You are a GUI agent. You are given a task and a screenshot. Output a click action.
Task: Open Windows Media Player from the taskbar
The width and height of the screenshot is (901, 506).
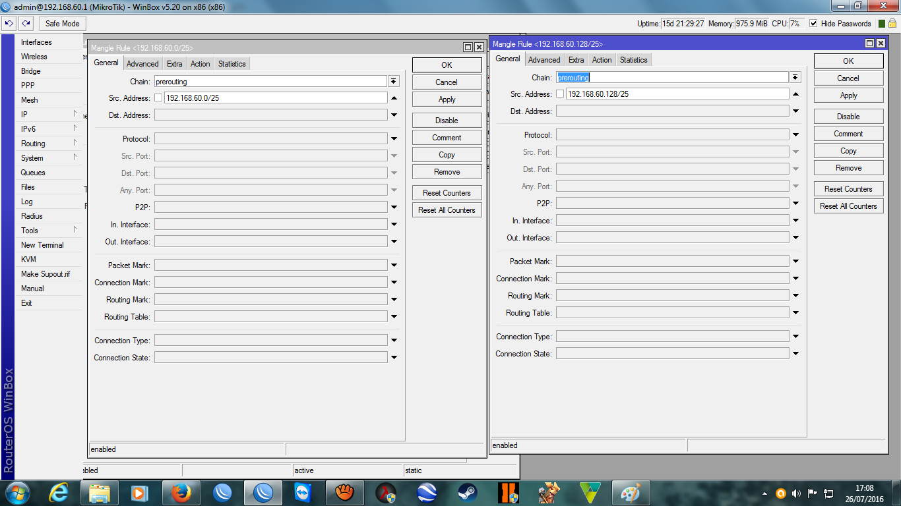pos(139,492)
